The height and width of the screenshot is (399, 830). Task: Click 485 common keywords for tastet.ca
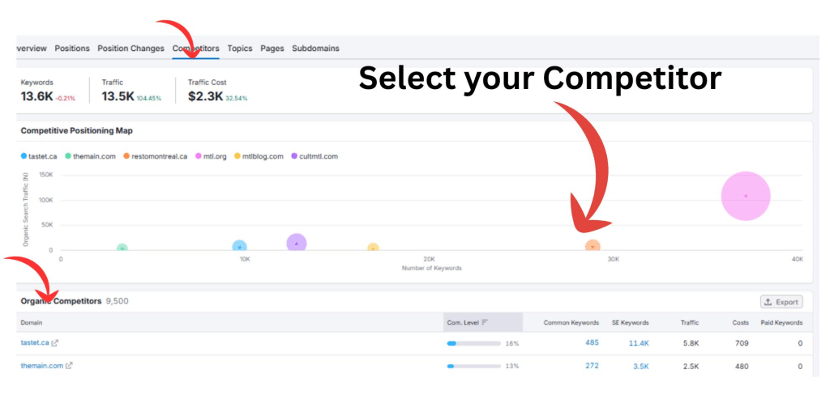(x=592, y=343)
